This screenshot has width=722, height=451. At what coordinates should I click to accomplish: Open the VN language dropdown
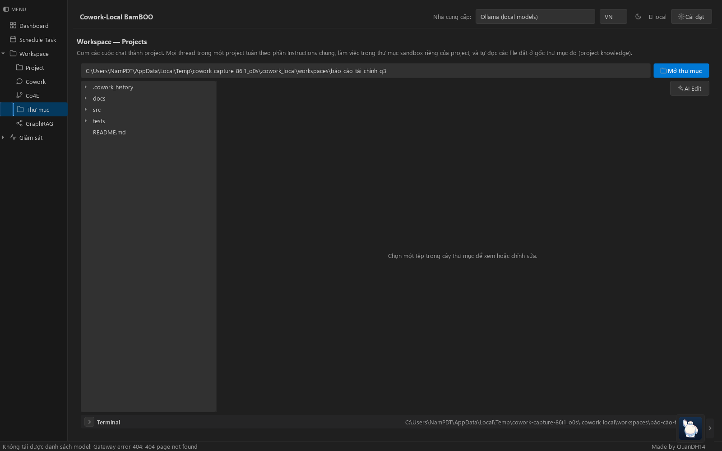click(x=613, y=17)
